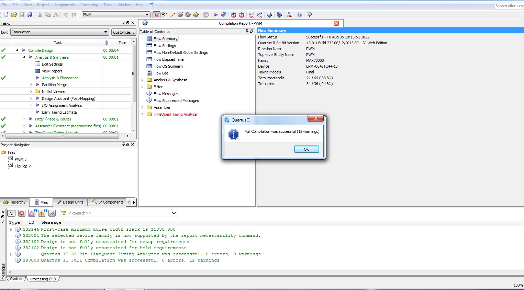Image resolution: width=524 pixels, height=290 pixels.
Task: Switch to the System messages tab
Action: coord(16,279)
